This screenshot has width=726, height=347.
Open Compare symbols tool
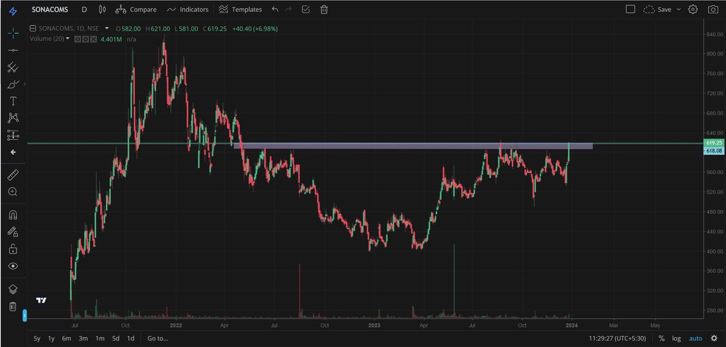point(136,9)
